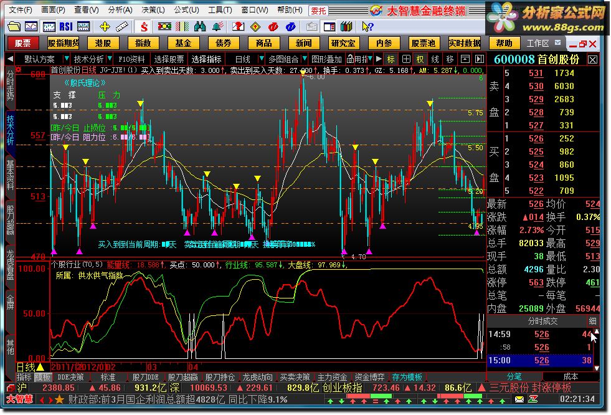Click the lock icon on chart toolbar
The width and height of the screenshot is (611, 415).
[x=350, y=59]
